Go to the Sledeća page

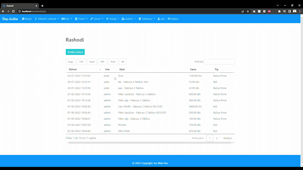coord(227,138)
